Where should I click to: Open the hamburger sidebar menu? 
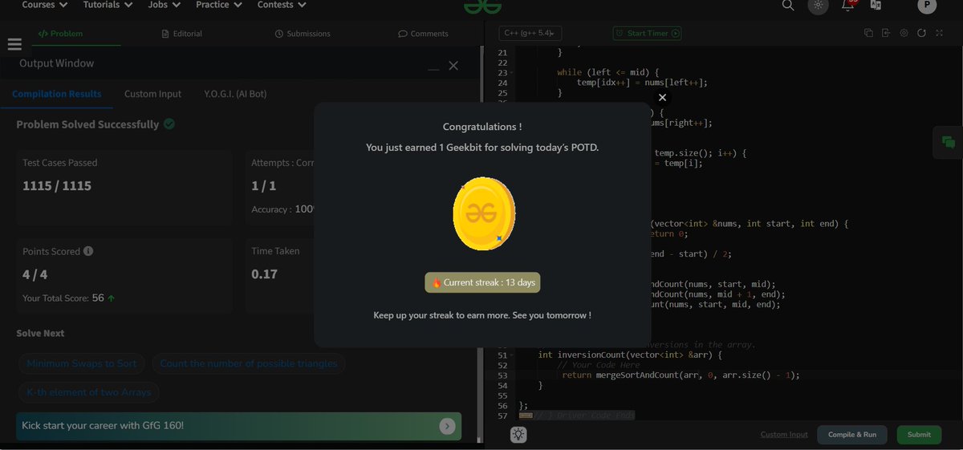click(14, 45)
